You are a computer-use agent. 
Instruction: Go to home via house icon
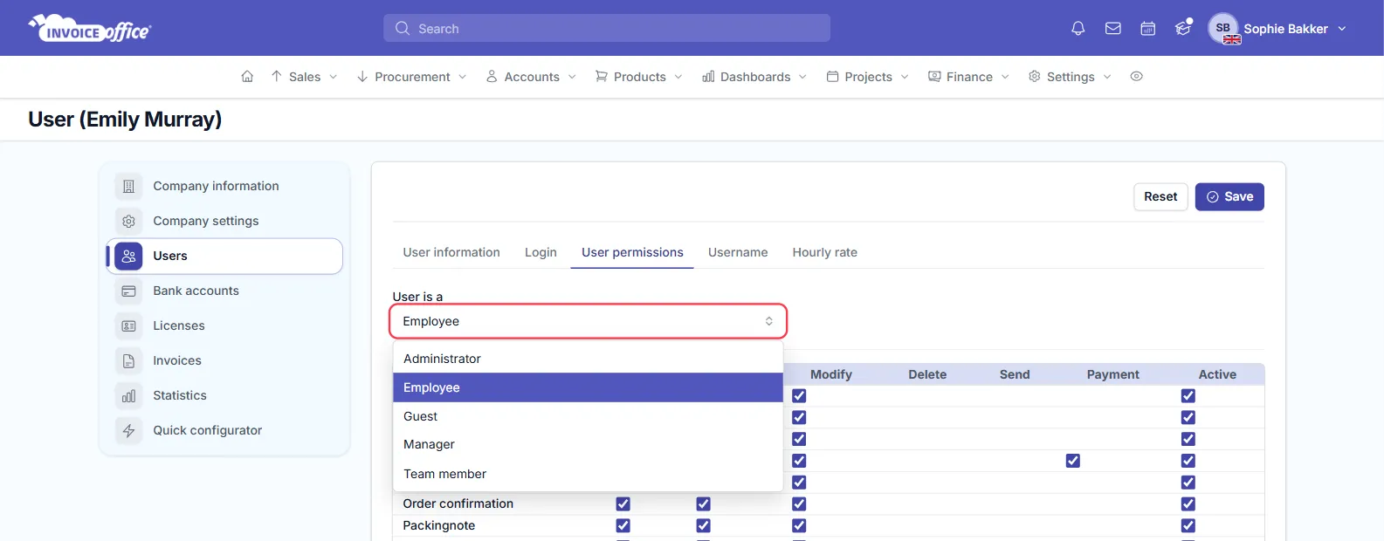point(247,77)
